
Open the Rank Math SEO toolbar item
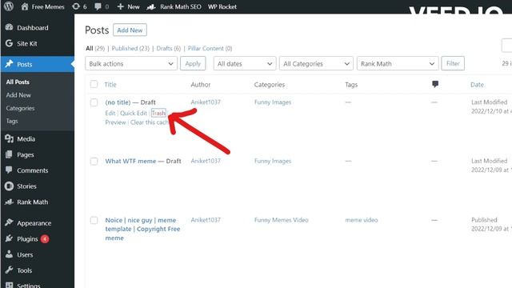[x=174, y=6]
